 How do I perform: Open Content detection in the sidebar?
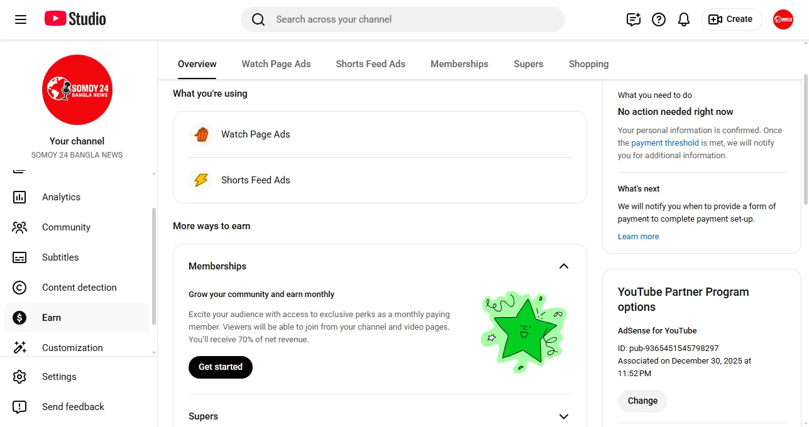[x=77, y=288]
